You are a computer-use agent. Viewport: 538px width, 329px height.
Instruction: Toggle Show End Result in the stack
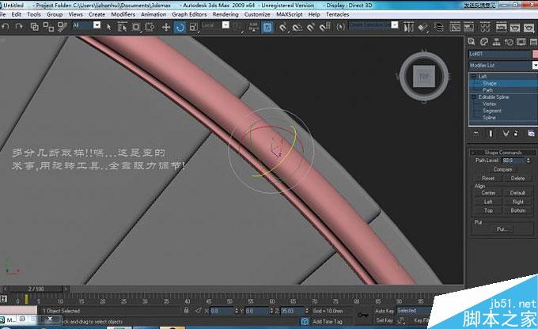coord(491,134)
